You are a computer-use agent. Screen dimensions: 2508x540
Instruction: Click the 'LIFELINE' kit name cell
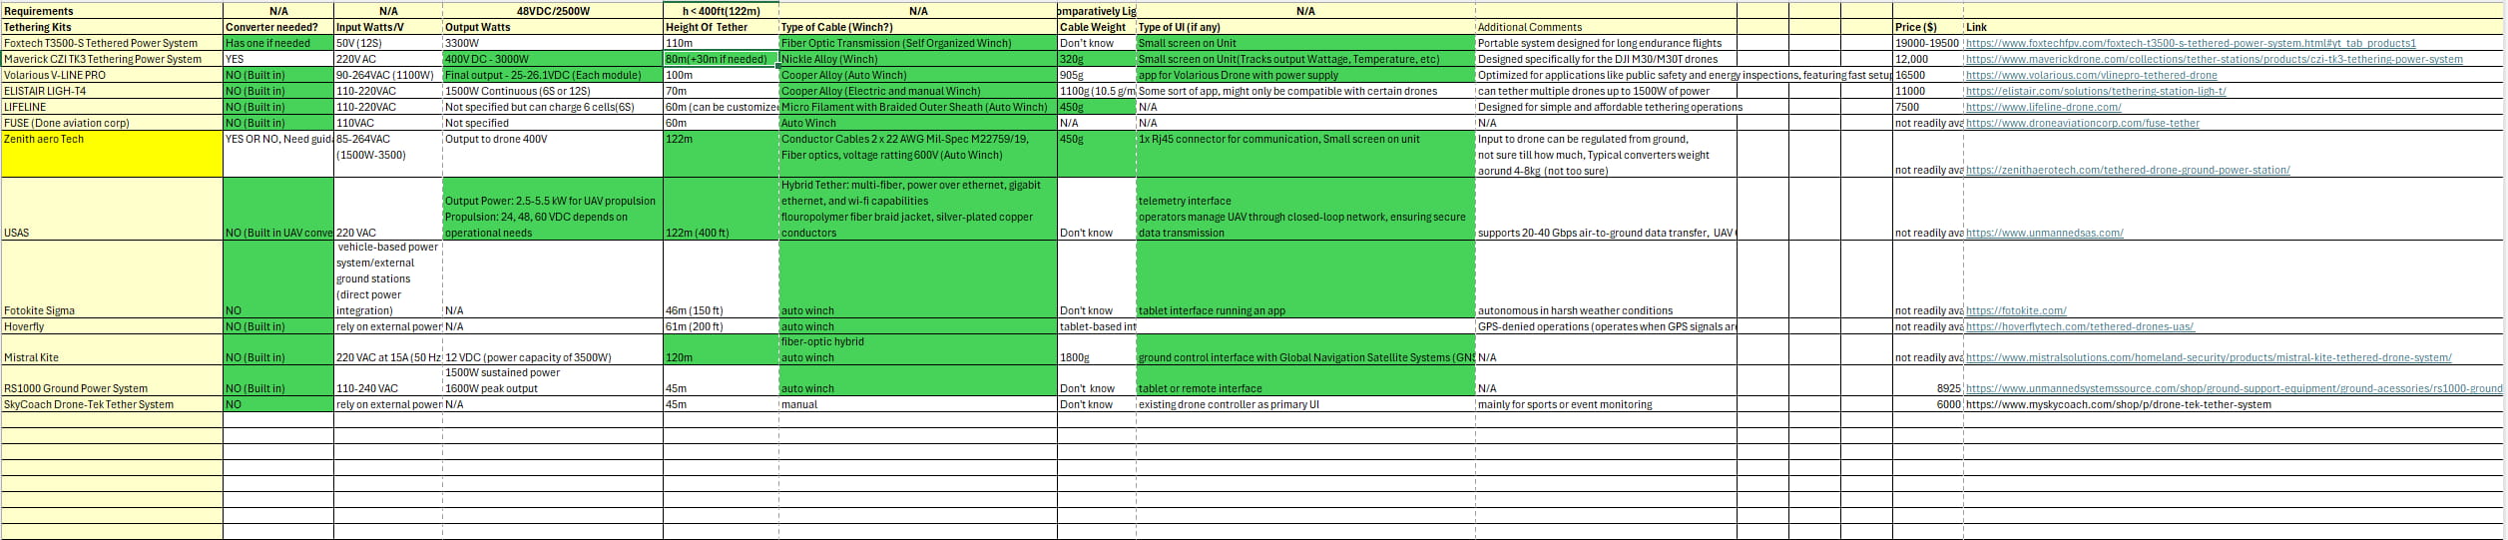click(x=112, y=107)
